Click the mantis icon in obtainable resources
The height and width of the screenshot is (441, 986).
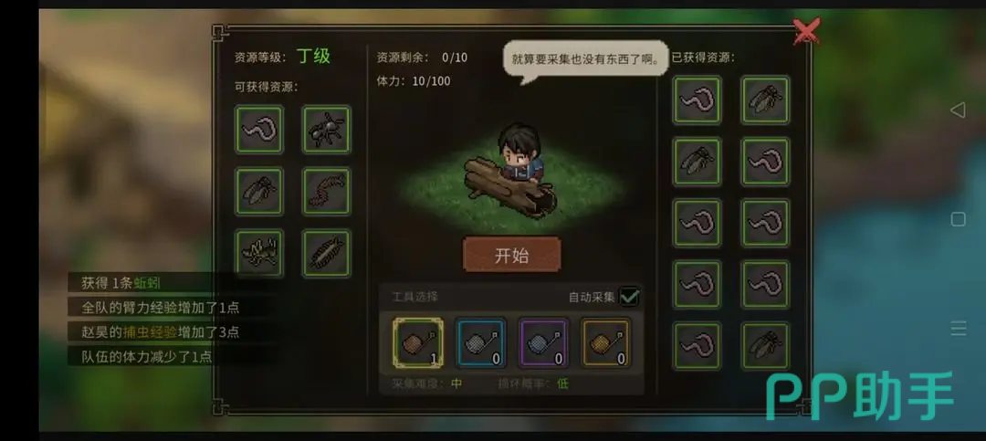(x=259, y=253)
